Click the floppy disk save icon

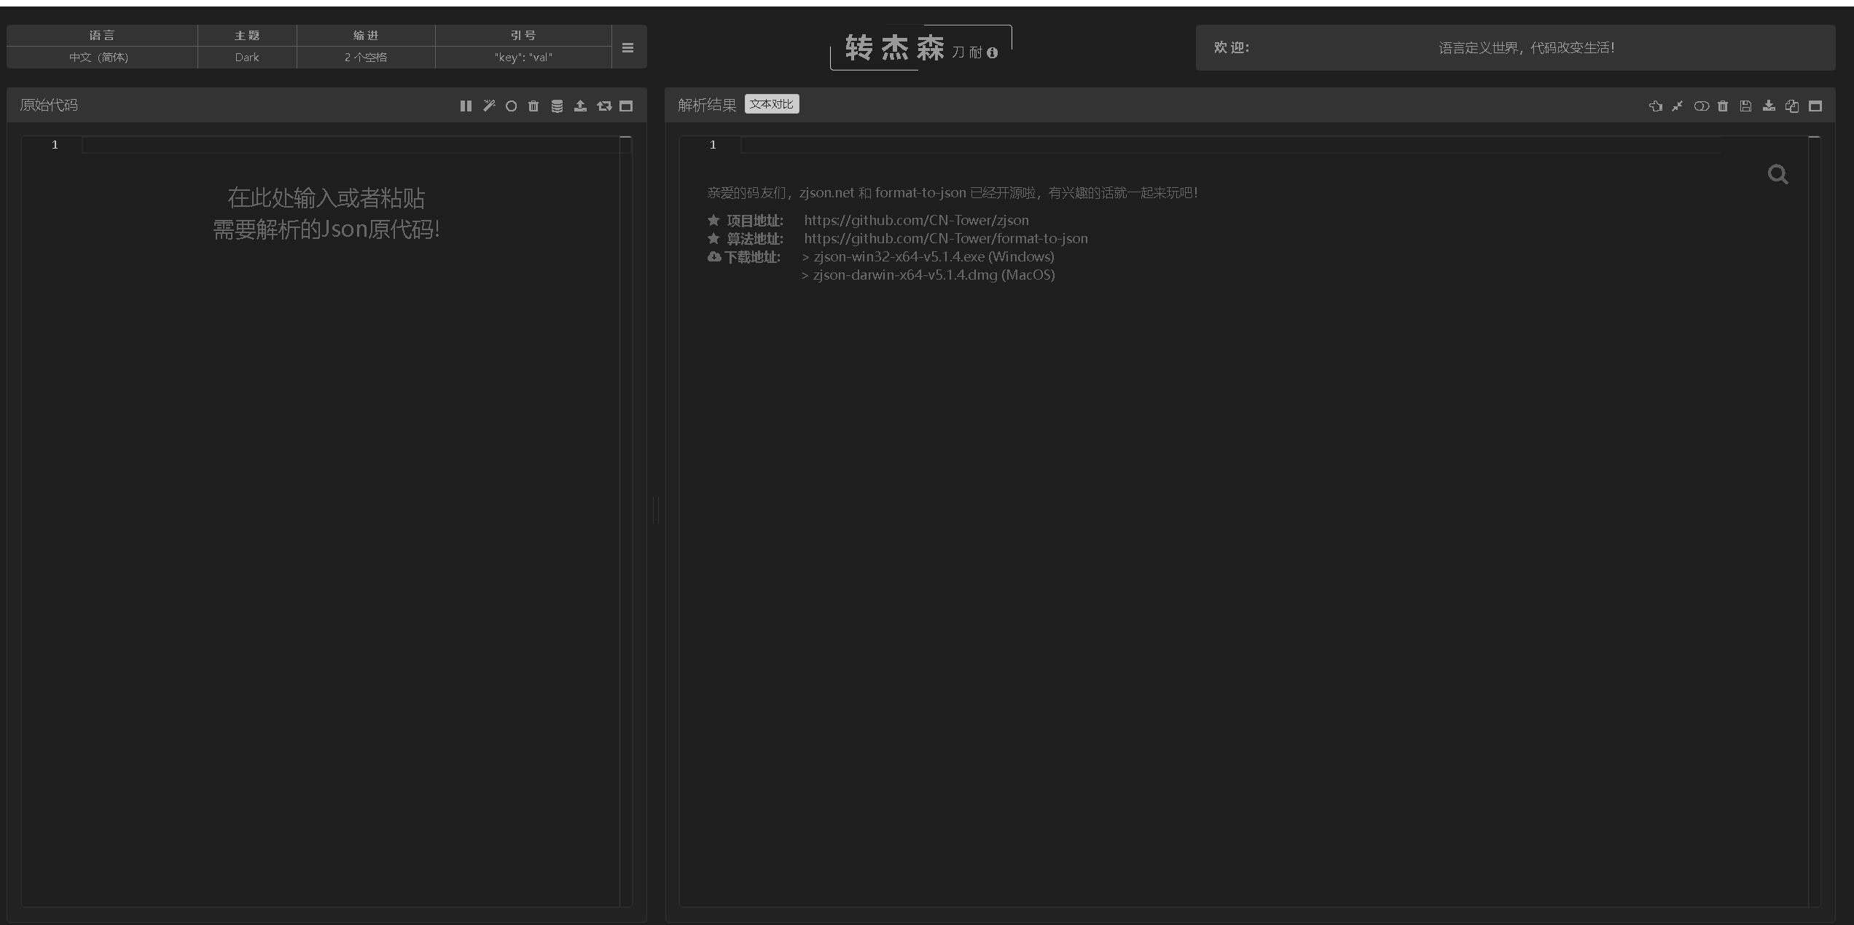click(1745, 106)
